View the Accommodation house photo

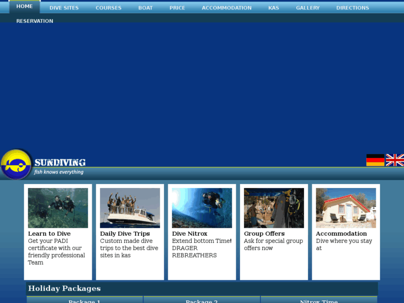click(x=346, y=207)
